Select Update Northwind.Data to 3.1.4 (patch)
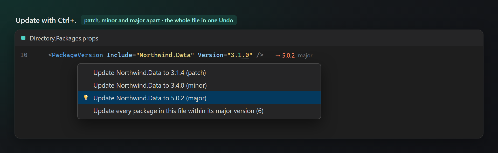 (x=199, y=73)
